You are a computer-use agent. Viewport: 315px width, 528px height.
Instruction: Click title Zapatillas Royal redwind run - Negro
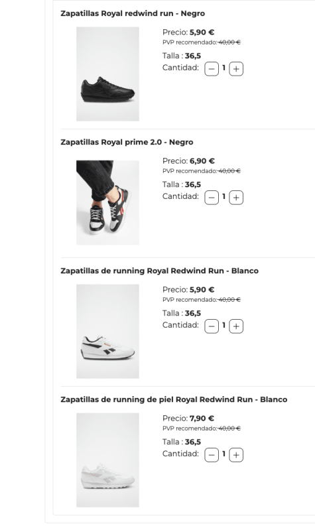coord(133,13)
